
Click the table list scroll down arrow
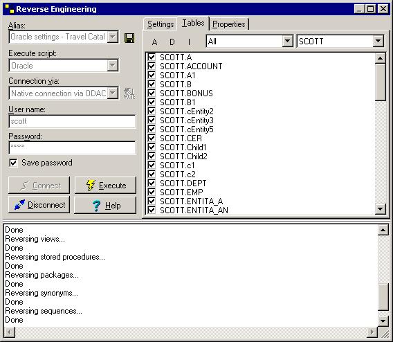pyautogui.click(x=381, y=208)
